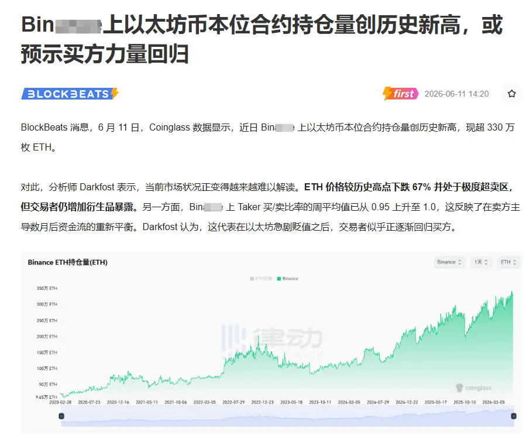
Task: Click the 2022-12-23 date label
Action: tap(262, 402)
